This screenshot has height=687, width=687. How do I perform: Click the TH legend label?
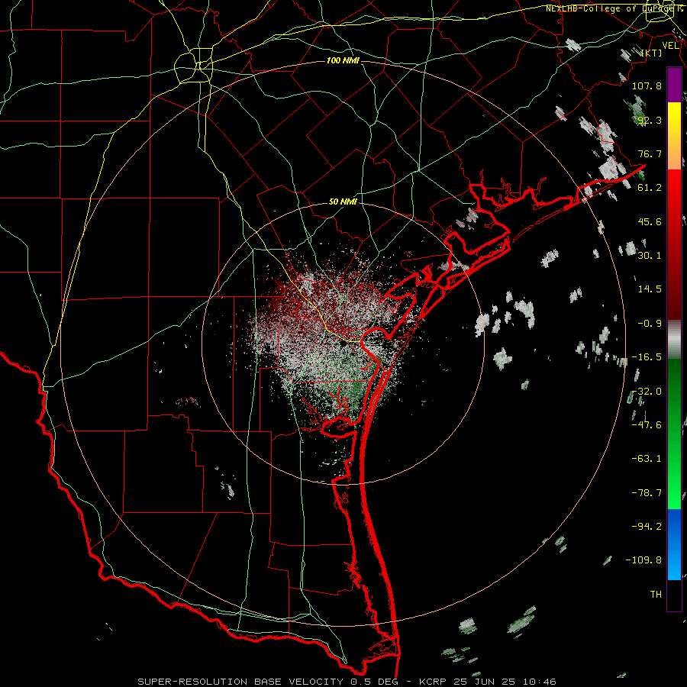point(656,595)
